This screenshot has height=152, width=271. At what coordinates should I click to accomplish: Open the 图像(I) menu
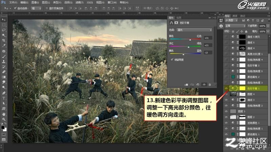click(x=35, y=3)
